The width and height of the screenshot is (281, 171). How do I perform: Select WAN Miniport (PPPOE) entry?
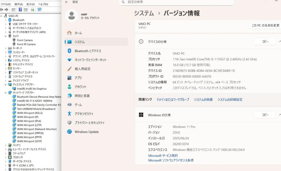point(30,133)
